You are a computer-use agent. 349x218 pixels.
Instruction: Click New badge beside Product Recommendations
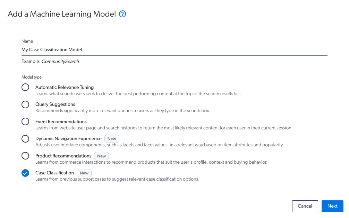tap(102, 156)
